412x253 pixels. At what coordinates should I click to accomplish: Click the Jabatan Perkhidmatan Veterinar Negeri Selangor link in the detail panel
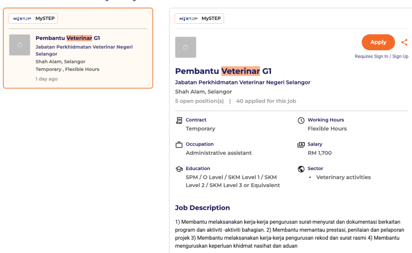[243, 82]
